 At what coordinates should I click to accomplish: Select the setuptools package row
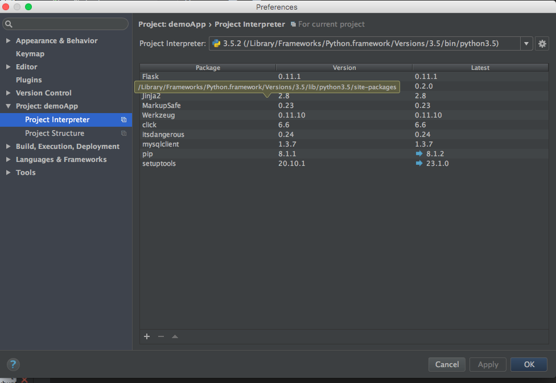coord(344,163)
